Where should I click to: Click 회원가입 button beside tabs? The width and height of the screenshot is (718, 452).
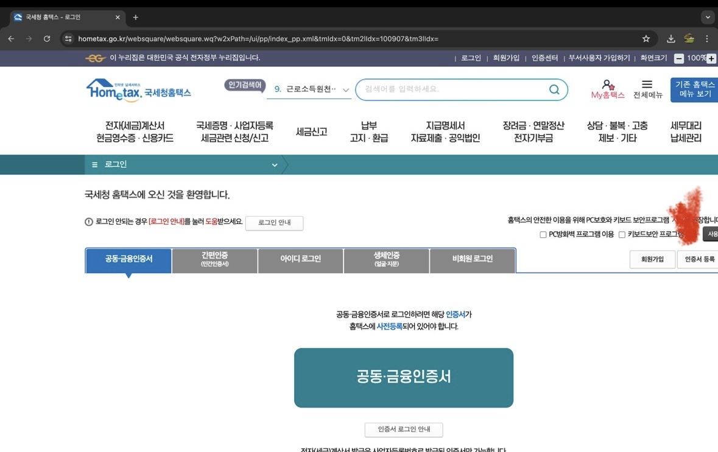click(652, 259)
